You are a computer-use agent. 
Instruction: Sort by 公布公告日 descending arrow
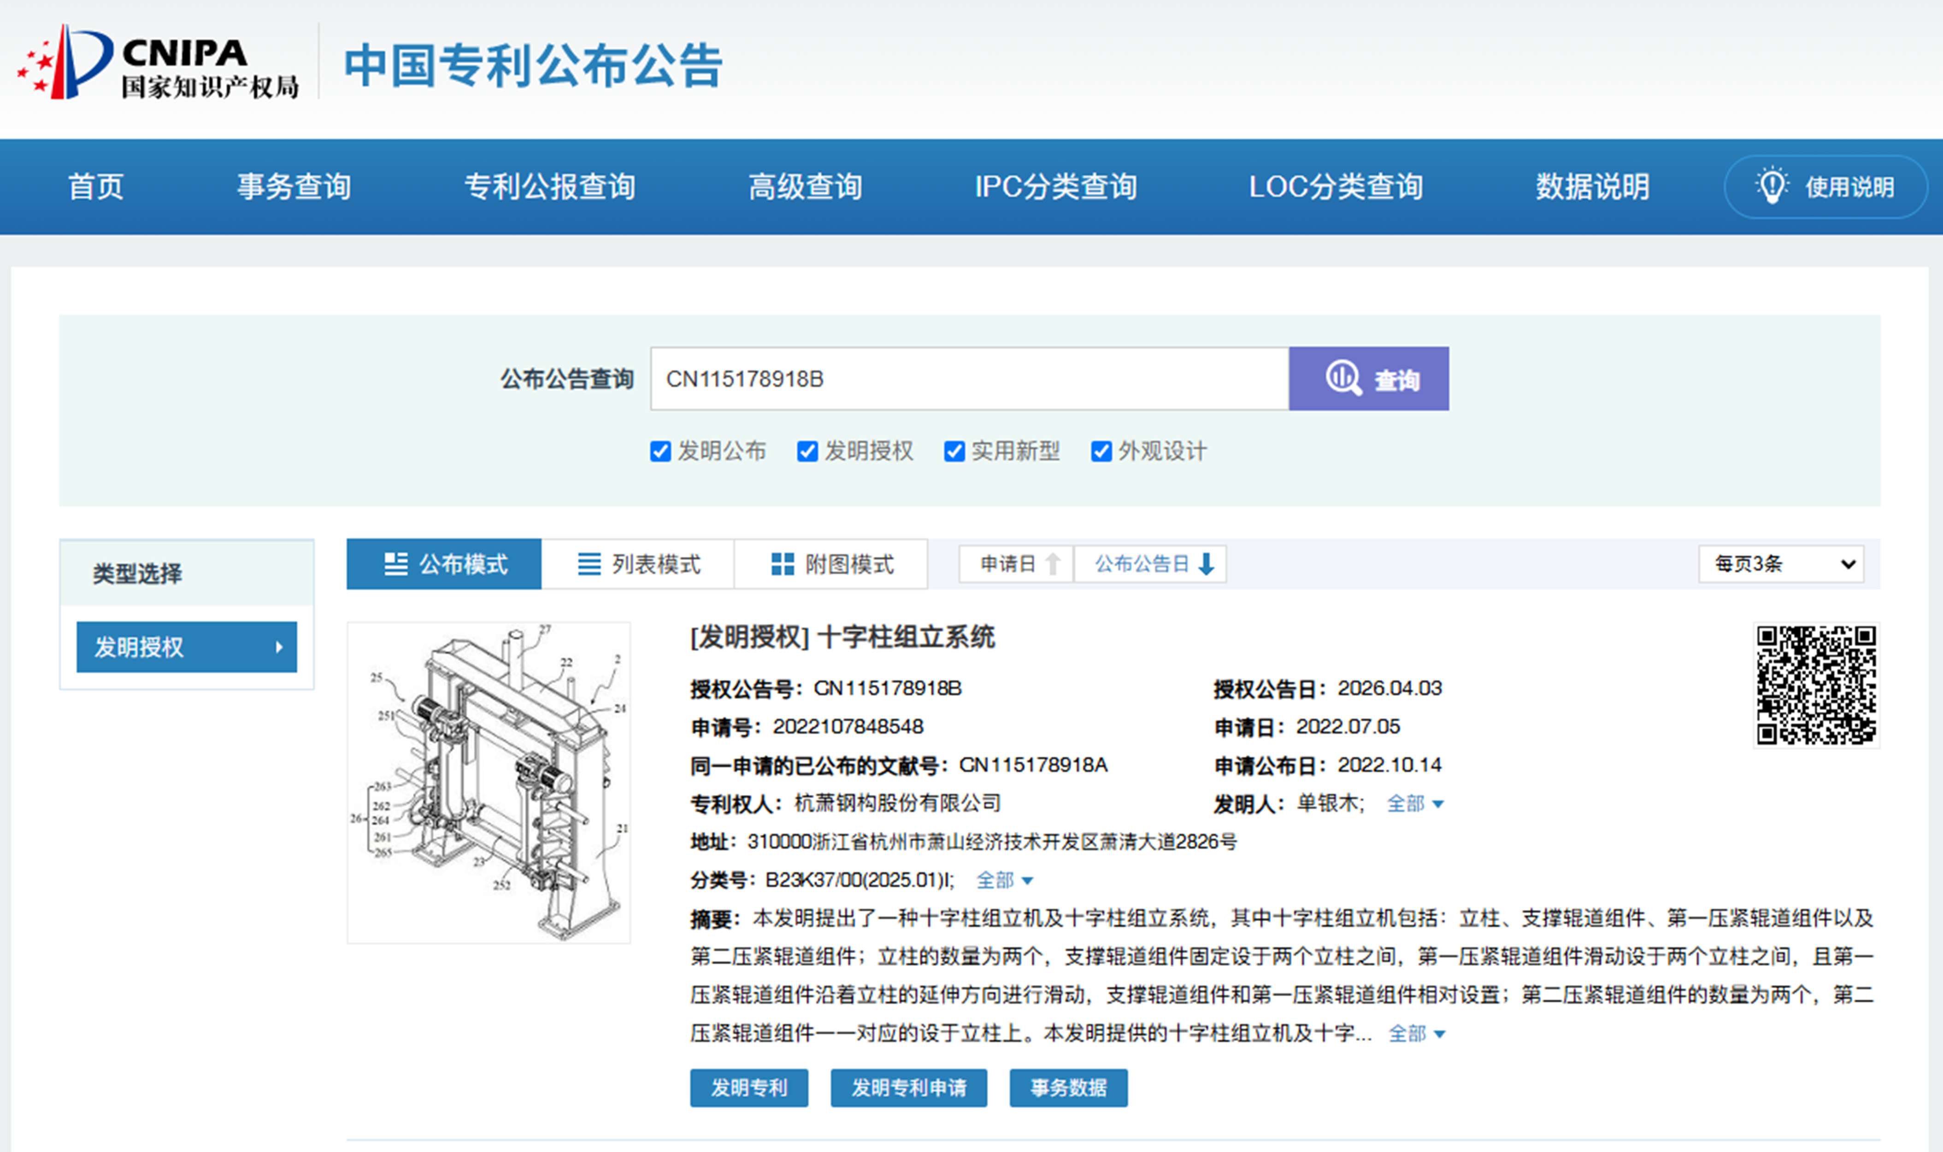click(1207, 564)
